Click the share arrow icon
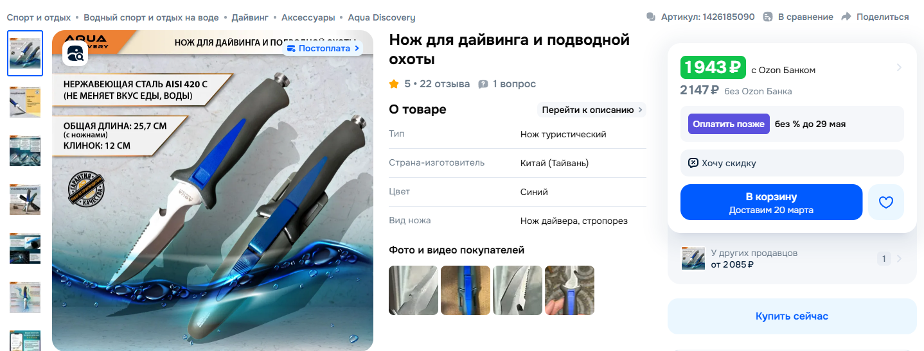This screenshot has width=924, height=351. 846,17
